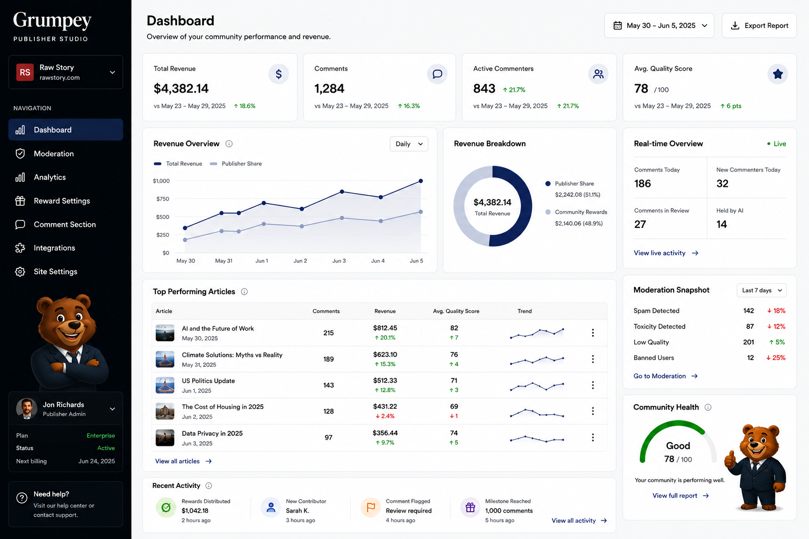809x539 pixels.
Task: Click the Comments in Review value 27
Action: [x=640, y=224]
